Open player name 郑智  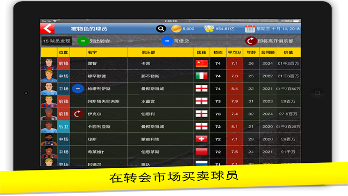coord(92,64)
